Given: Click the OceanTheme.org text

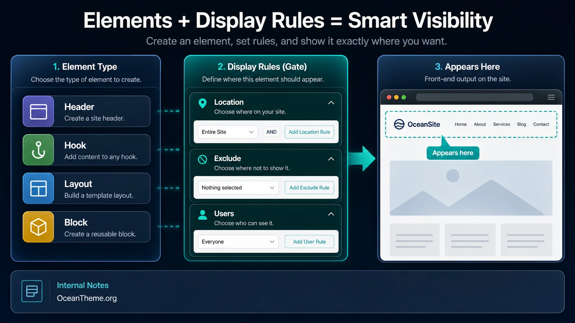Looking at the screenshot, I should pos(87,298).
